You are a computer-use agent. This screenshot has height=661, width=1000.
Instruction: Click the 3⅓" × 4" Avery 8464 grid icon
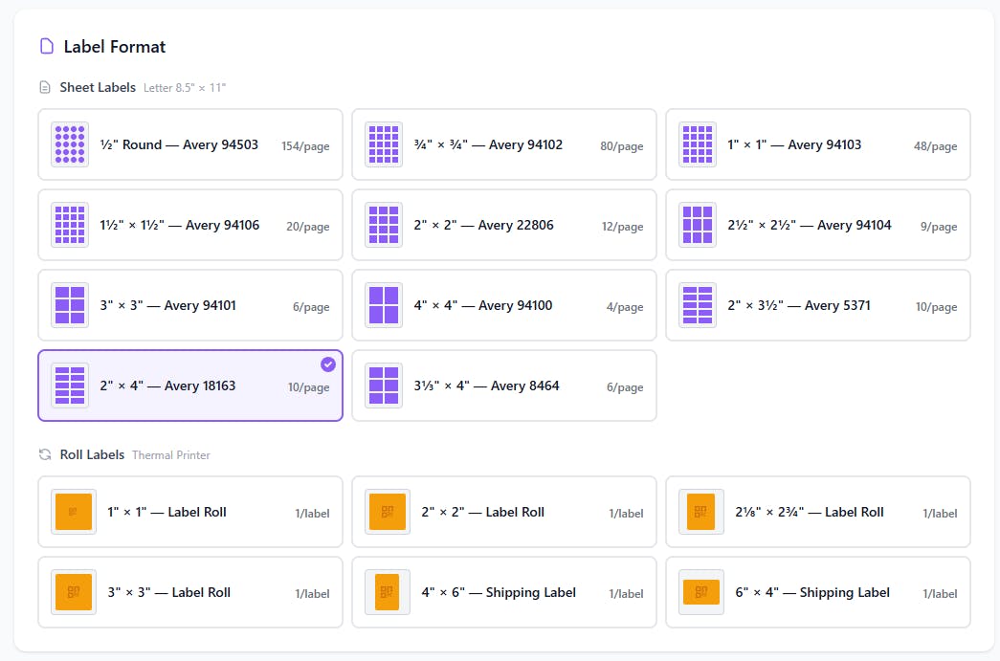coord(384,386)
